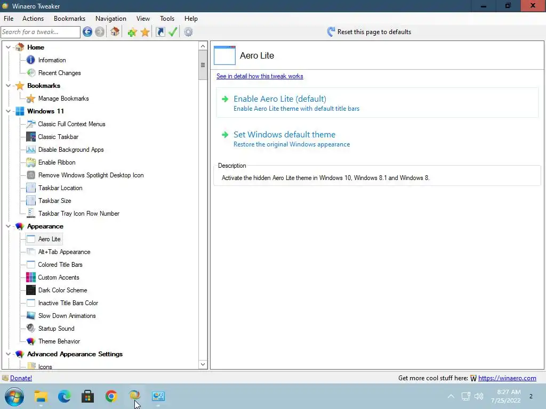This screenshot has width=546, height=409.
Task: Click the Back navigation arrow in toolbar
Action: click(87, 32)
